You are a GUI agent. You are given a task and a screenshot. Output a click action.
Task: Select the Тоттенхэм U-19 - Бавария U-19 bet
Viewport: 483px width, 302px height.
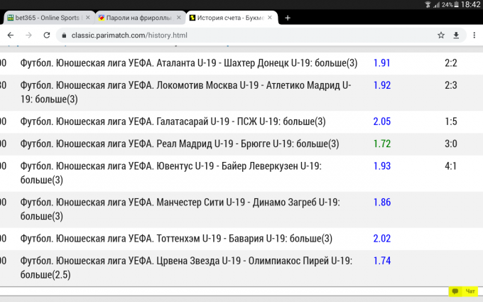[x=241, y=239]
